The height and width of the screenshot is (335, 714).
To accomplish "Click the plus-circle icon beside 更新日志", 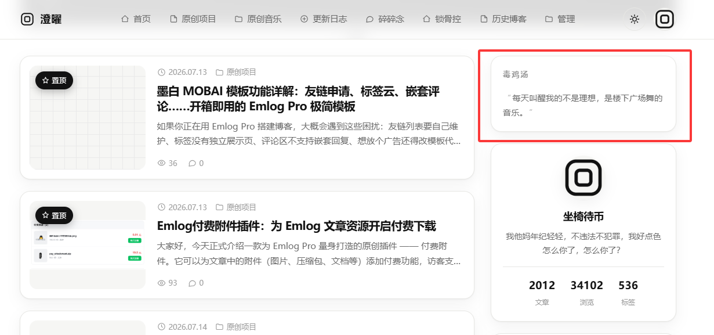I will [x=304, y=19].
